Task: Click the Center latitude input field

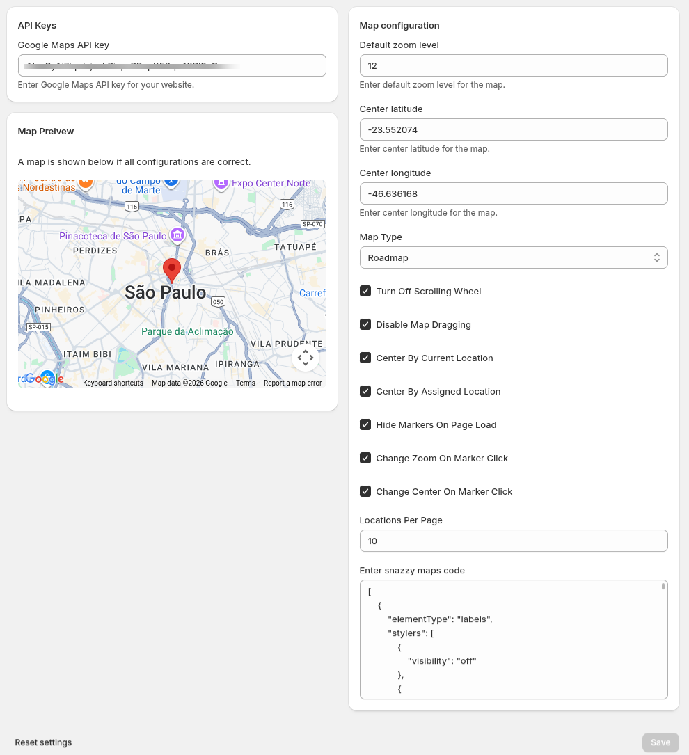Action: 514,129
